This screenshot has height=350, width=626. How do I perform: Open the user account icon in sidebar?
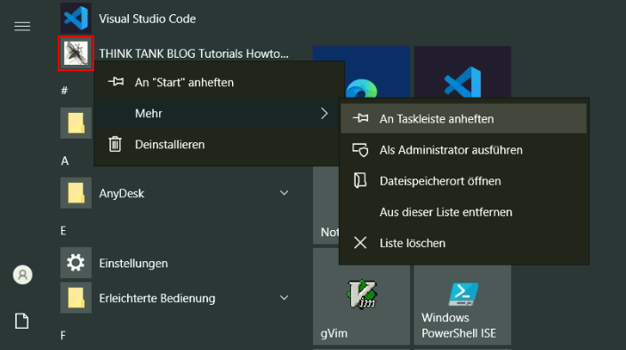pos(23,274)
